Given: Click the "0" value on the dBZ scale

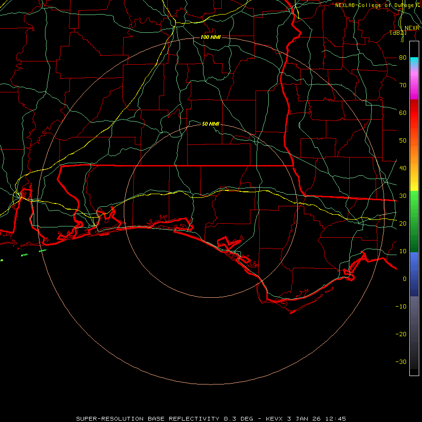Looking at the screenshot, I should click(x=405, y=279).
